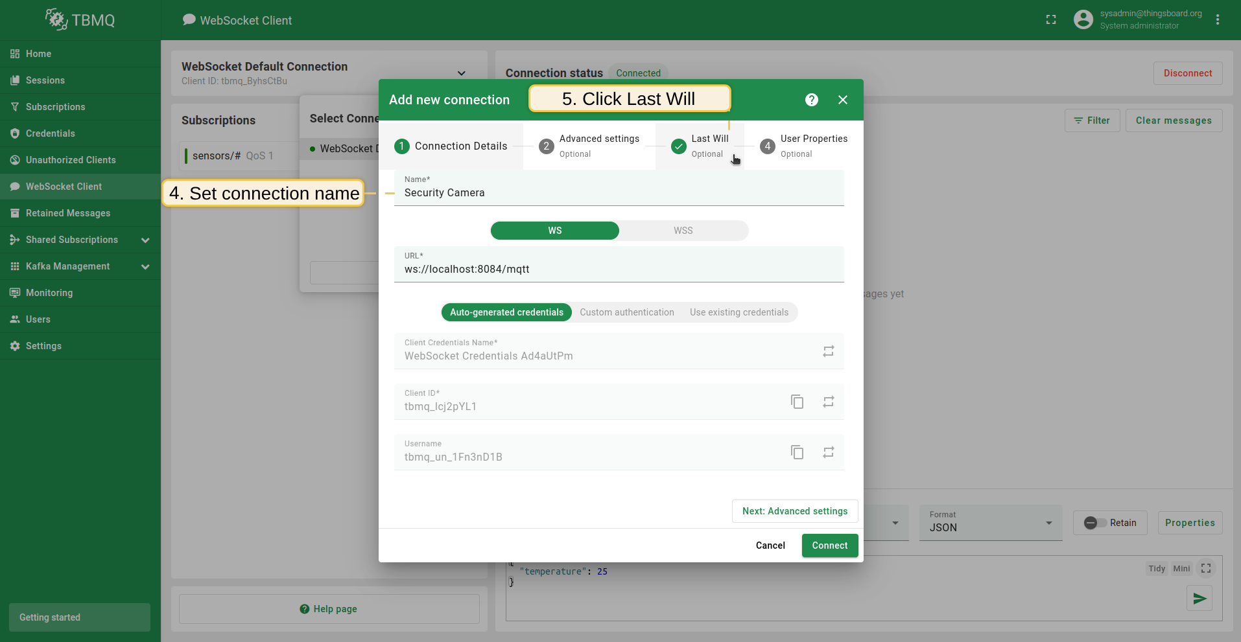Click the help question mark icon in dialog
1241x642 pixels.
point(811,100)
